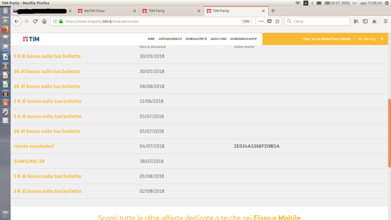391x220 pixels.
Task: Show site info for timparty.tim.it
Action: pyautogui.click(x=55, y=21)
